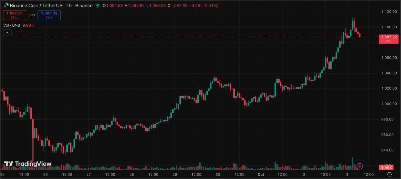Click the 1,020.00 price axis label
401x179 pixels.
(389, 88)
